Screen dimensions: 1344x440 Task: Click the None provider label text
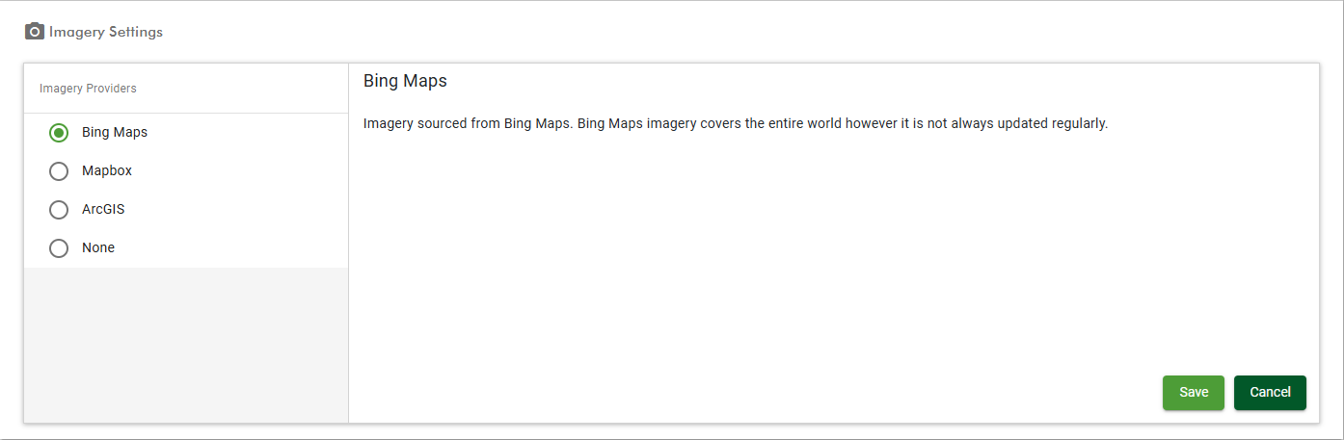coord(98,247)
